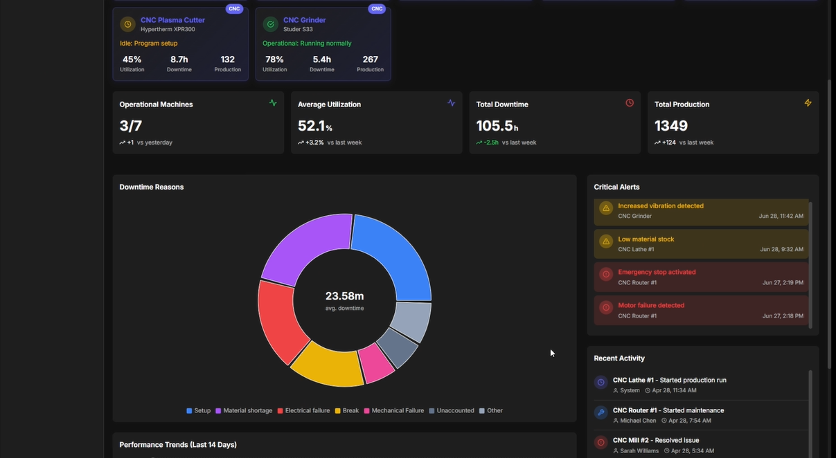Open the CNC Grinder machine title link
The height and width of the screenshot is (458, 836).
(304, 20)
